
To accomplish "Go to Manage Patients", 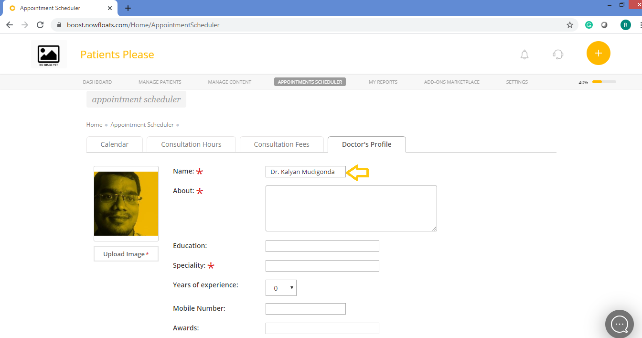I will click(160, 82).
